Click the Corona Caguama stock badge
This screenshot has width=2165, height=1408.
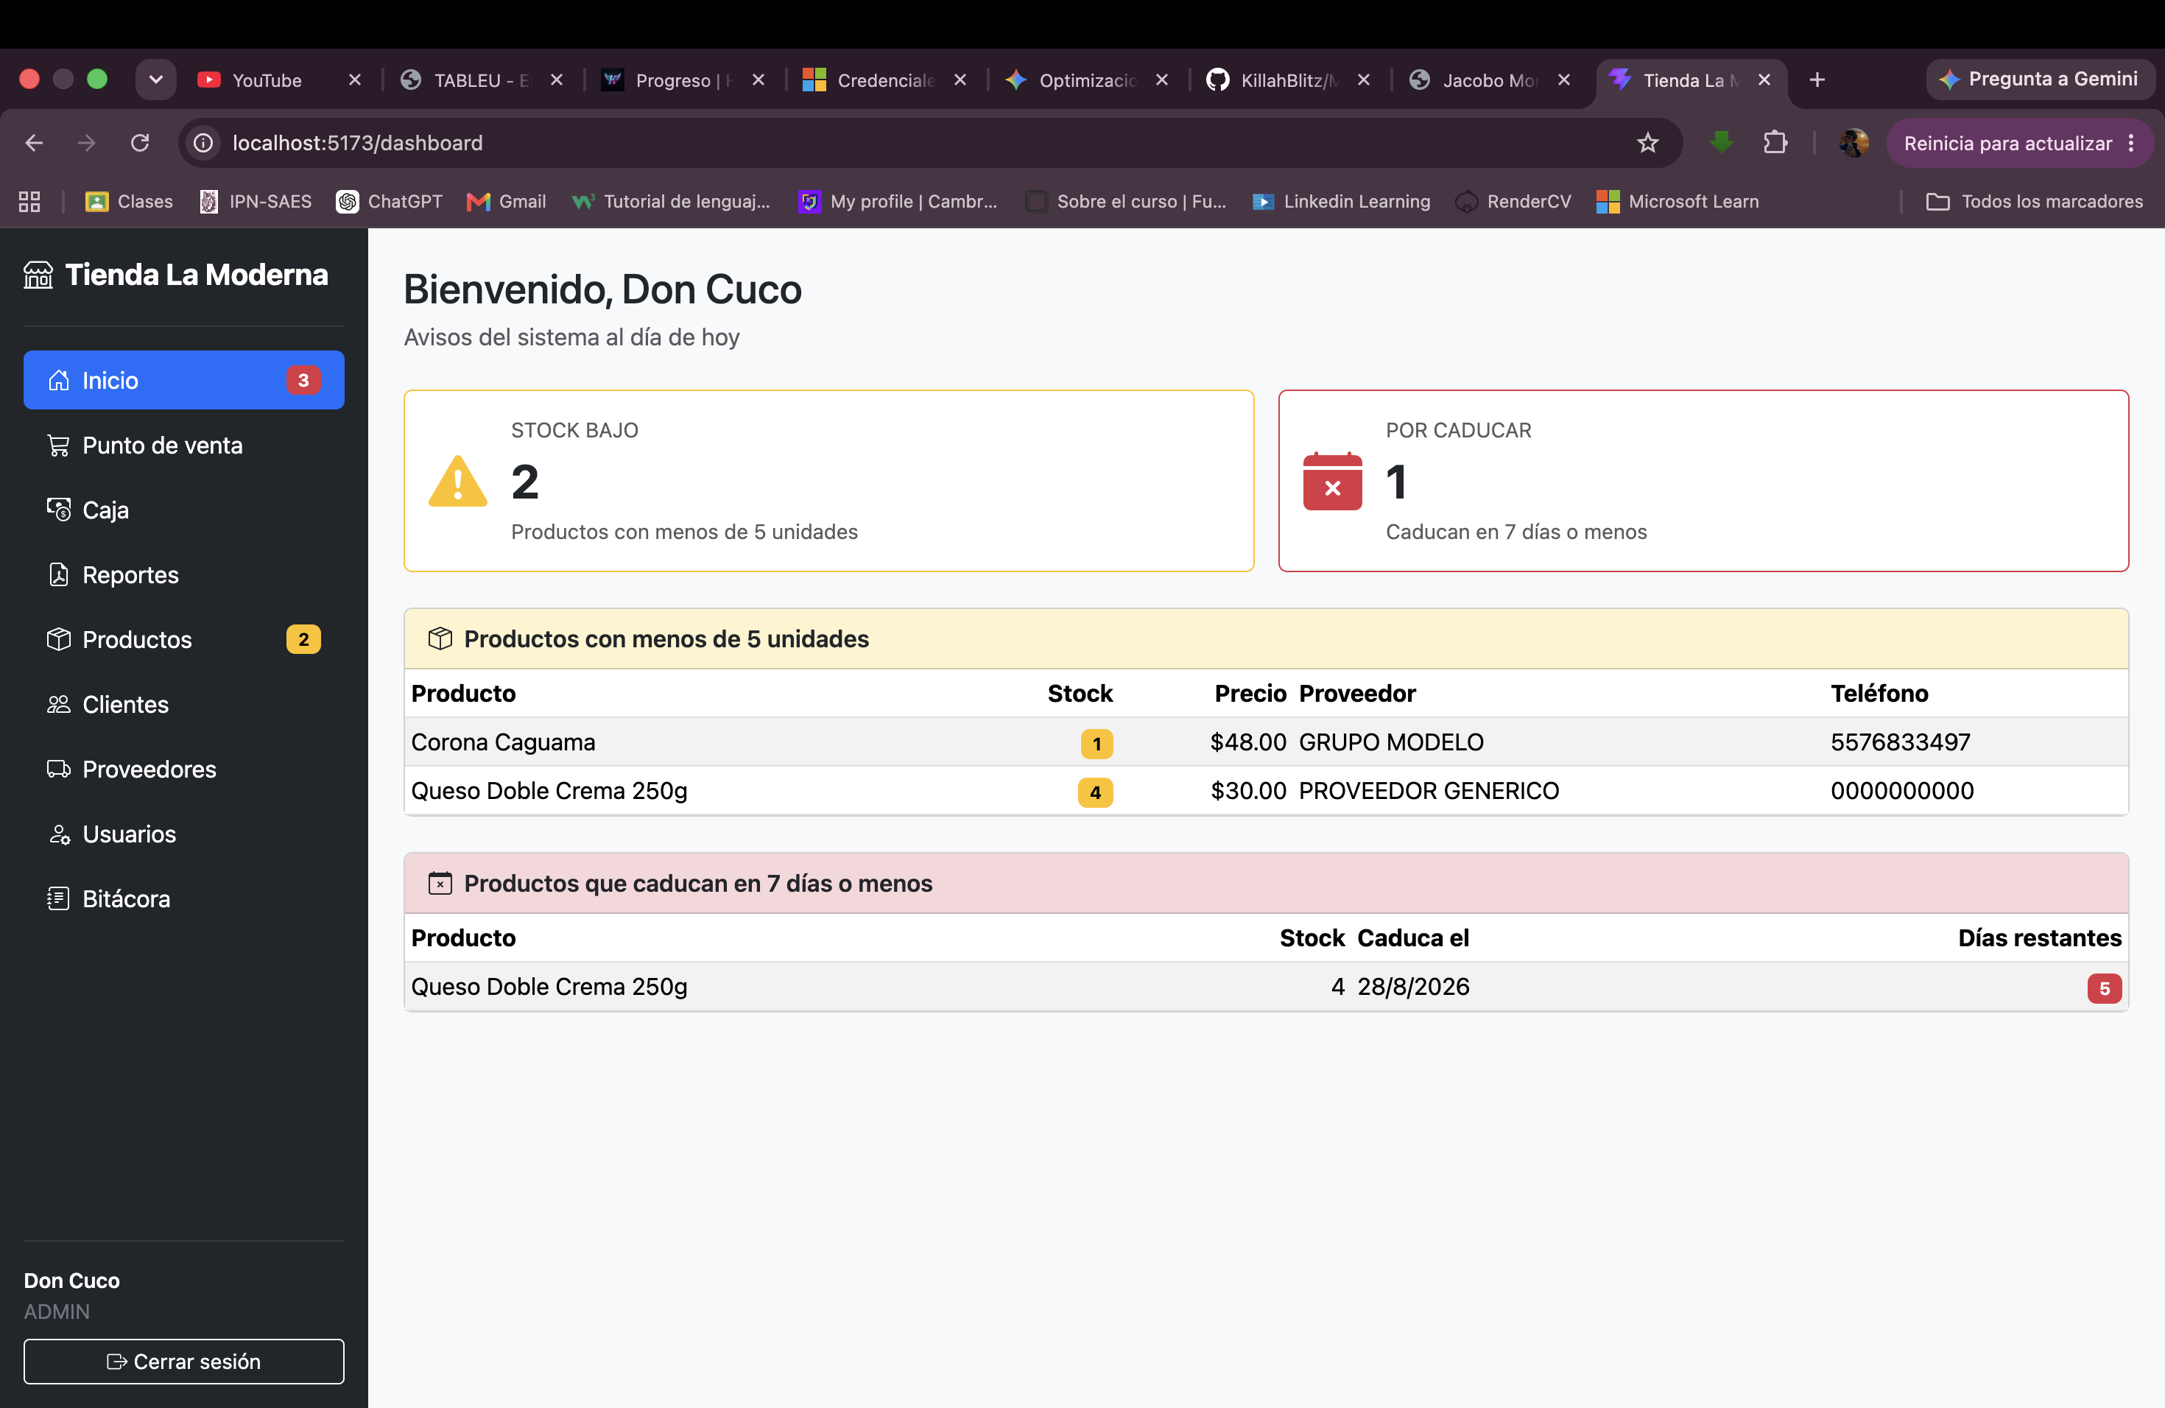(1096, 743)
